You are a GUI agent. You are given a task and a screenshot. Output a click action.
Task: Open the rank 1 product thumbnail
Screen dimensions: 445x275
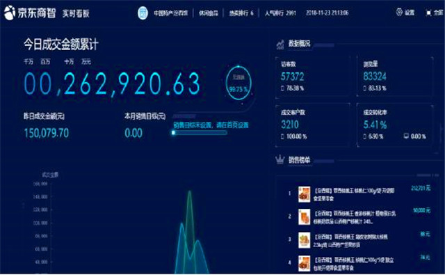point(305,194)
